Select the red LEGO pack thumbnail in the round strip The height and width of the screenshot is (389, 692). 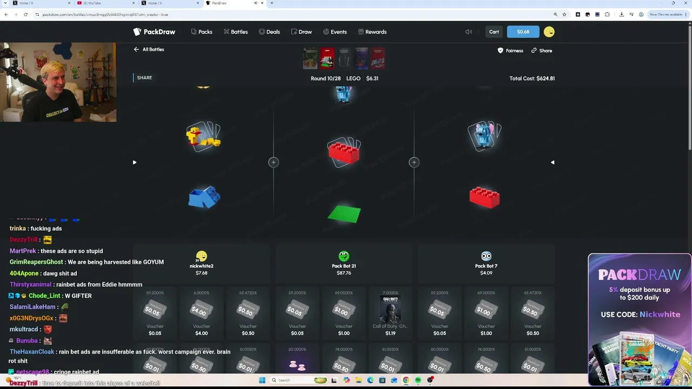click(x=327, y=58)
